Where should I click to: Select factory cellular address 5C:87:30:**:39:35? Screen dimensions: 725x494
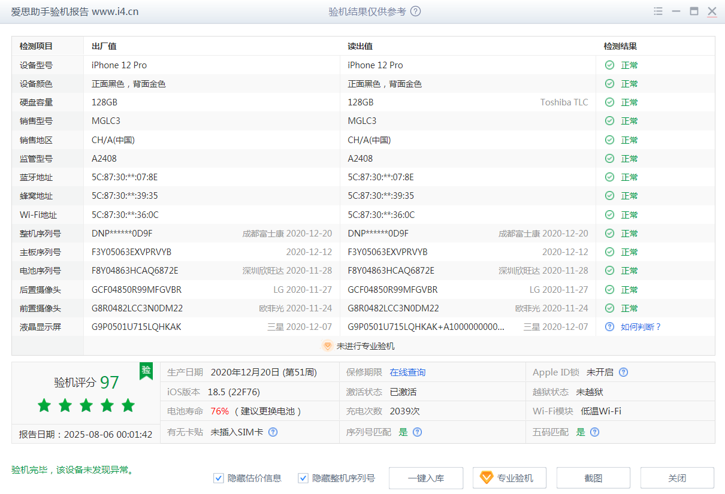click(125, 196)
